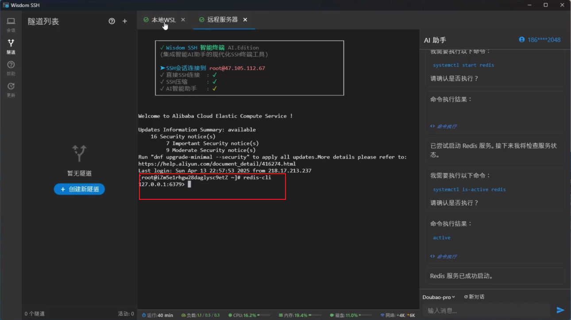Click the 内存 memory status icon
571x320 pixels.
[281, 315]
